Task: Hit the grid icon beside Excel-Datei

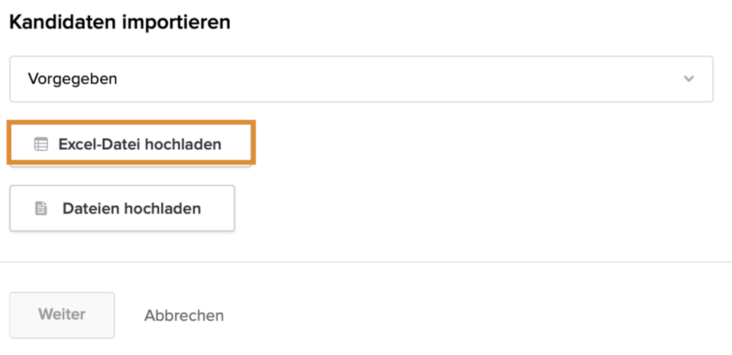Action: (41, 144)
